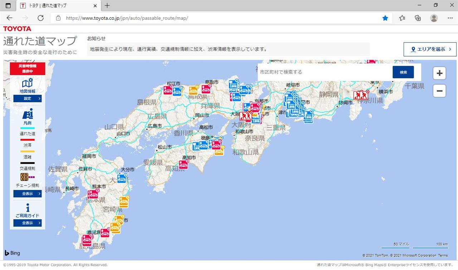This screenshot has width=458, height=270.
Task: Click the 交通規制 legend label
Action: coord(28,168)
